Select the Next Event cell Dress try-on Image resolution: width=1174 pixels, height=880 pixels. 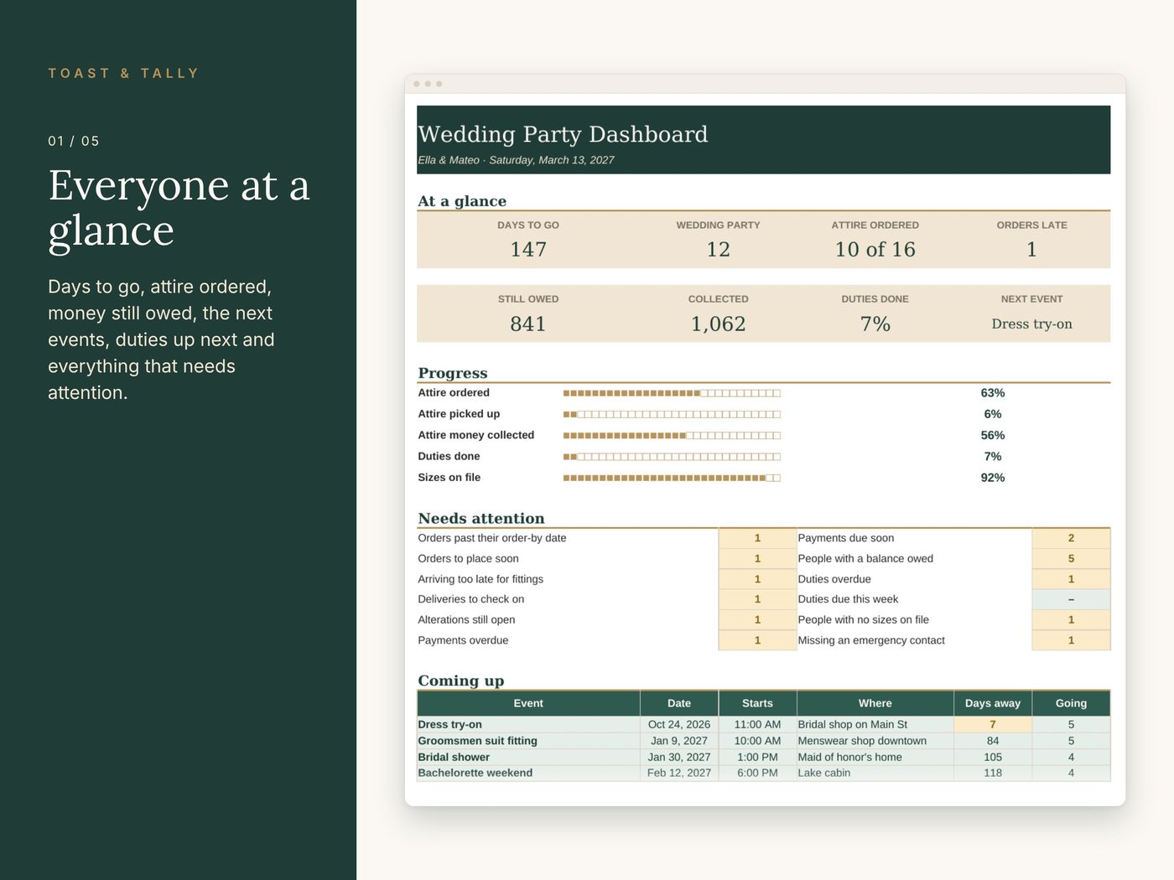(x=1031, y=324)
